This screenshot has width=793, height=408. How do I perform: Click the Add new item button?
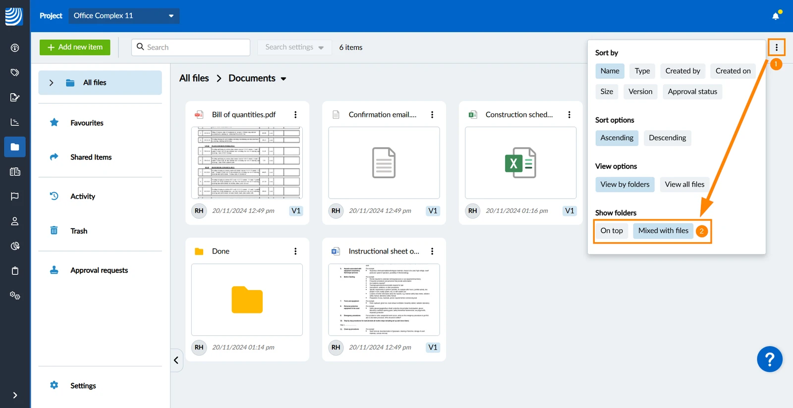75,47
